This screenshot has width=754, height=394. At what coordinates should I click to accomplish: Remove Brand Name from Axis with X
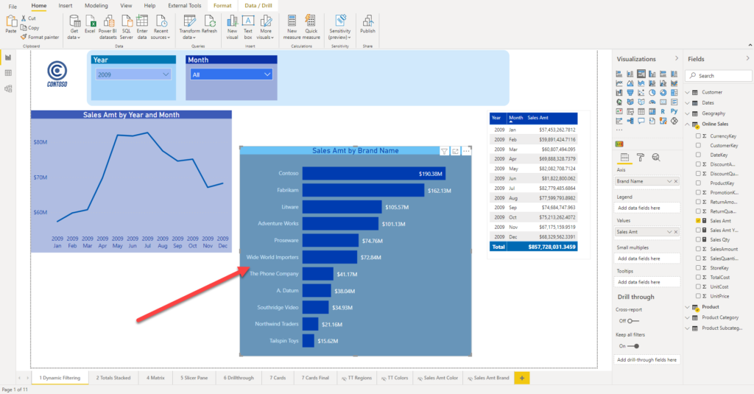(676, 181)
